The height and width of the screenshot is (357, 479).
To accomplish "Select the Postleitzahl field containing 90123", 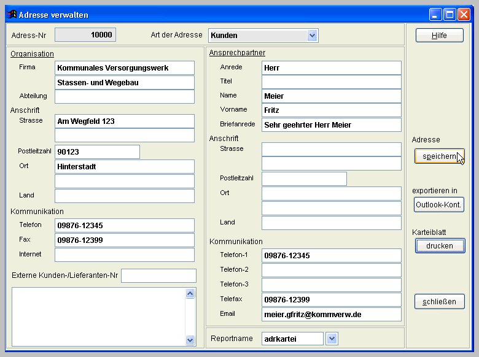I will pos(97,152).
